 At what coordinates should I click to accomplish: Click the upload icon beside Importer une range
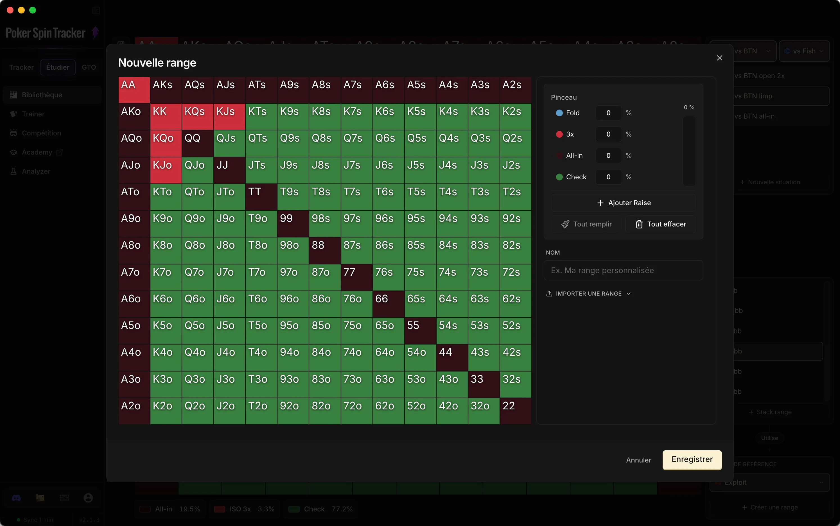pos(549,294)
